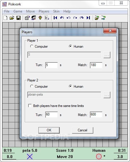130x162 pixels.
Task: Cancel the Players dialog
Action: coord(82,130)
